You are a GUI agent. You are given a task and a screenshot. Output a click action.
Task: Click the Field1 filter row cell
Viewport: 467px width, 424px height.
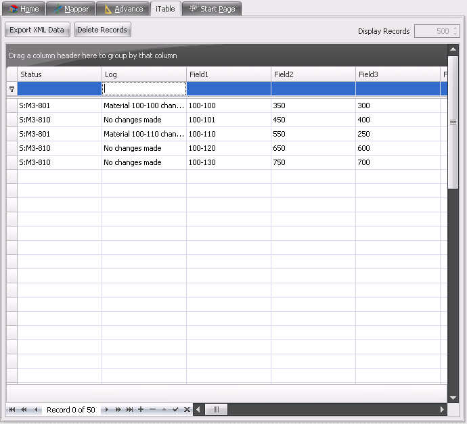[x=229, y=89]
